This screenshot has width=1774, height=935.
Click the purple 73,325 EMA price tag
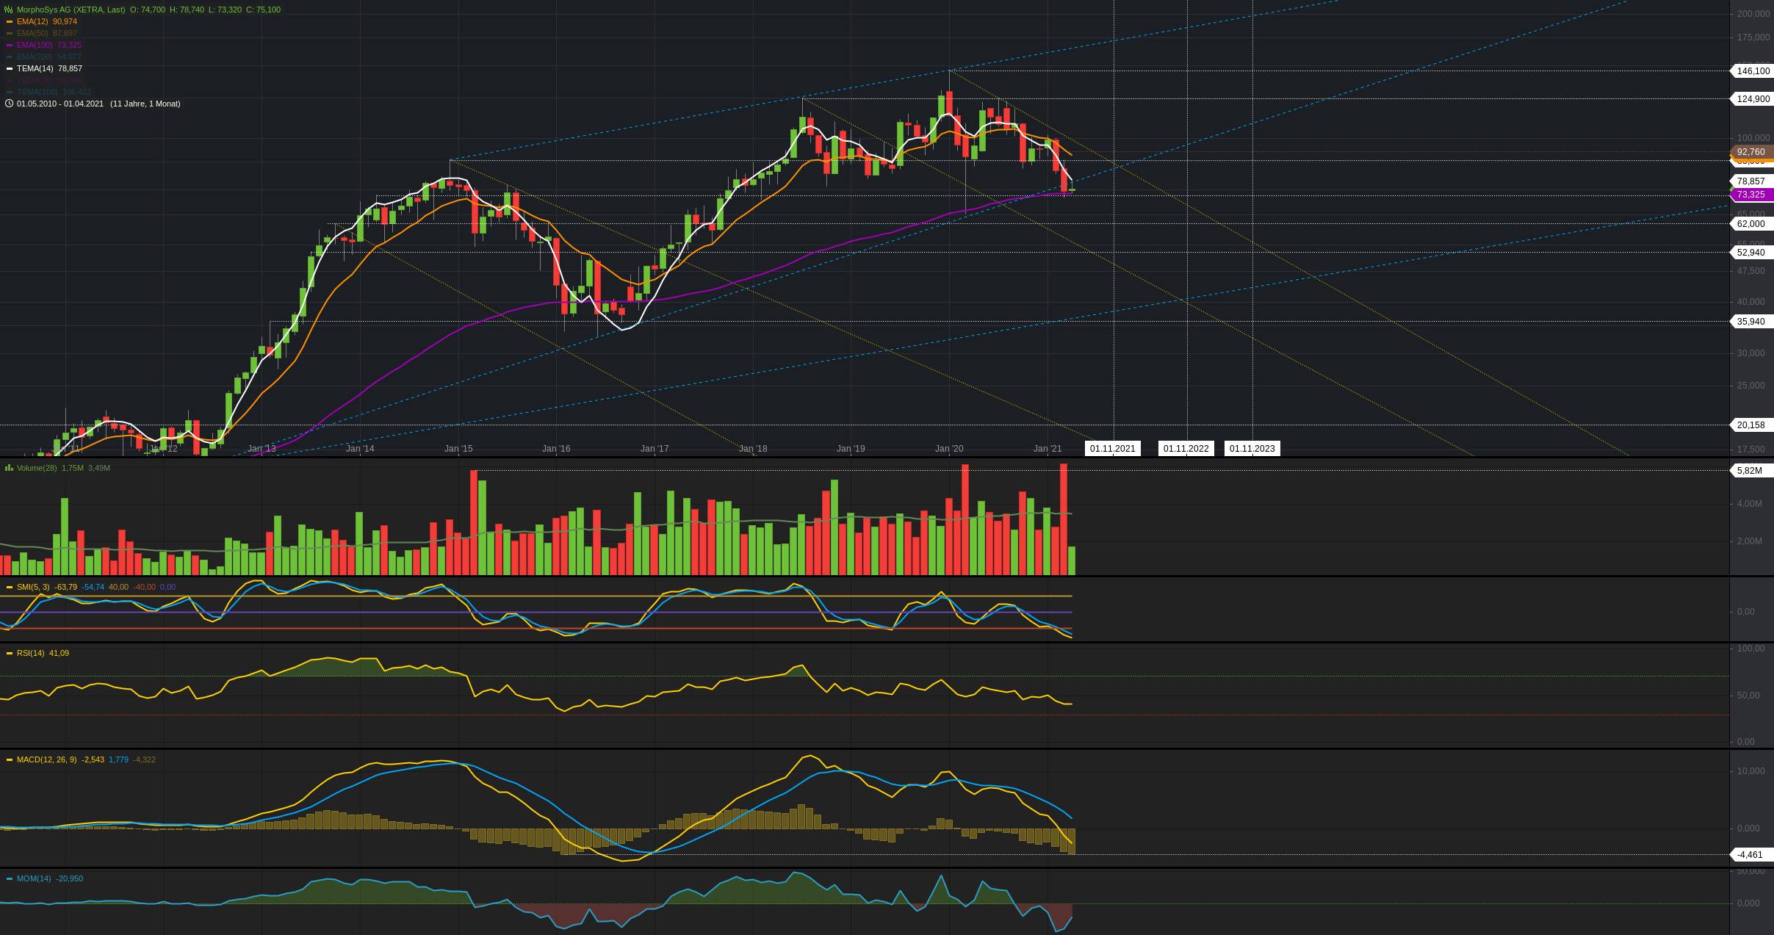[x=1750, y=195]
